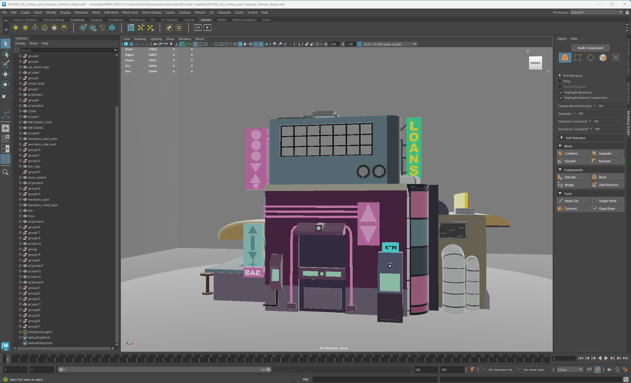Enable the Drag selection radio button
631x383 pixels.
pyautogui.click(x=560, y=81)
